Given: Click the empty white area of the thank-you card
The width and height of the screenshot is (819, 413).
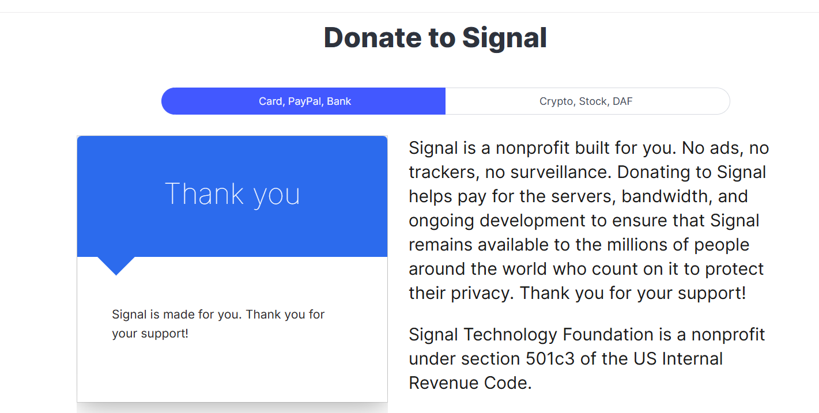Looking at the screenshot, I should pyautogui.click(x=232, y=372).
